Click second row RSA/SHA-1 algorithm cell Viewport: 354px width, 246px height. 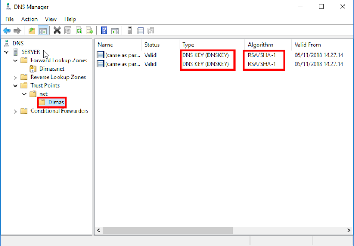pos(262,64)
